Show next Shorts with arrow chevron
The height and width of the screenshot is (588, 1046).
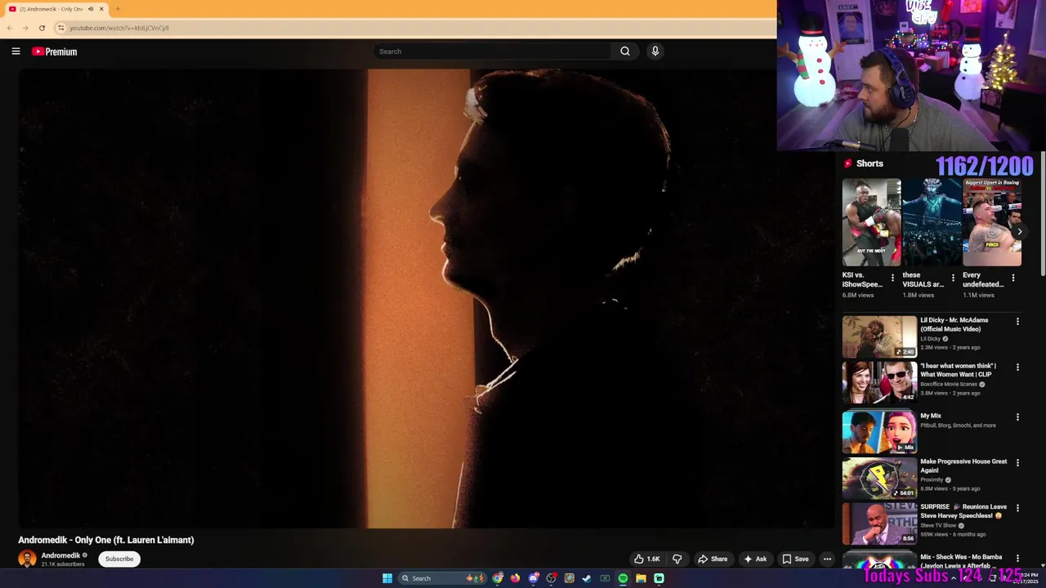point(1019,231)
